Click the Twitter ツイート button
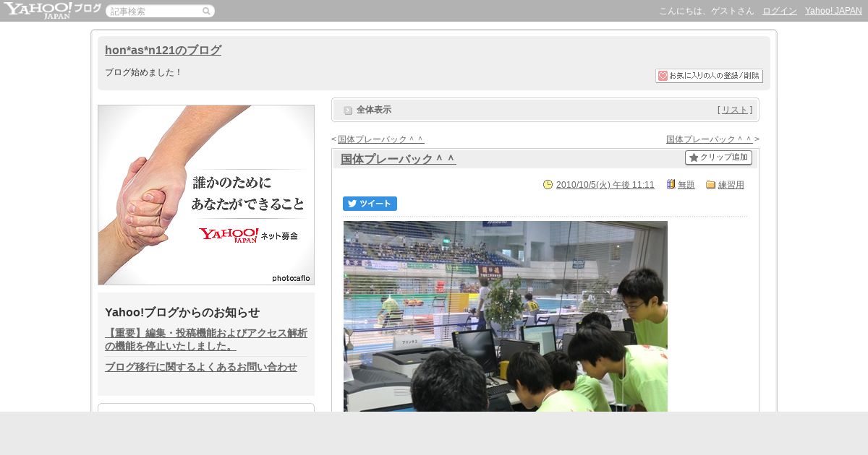This screenshot has height=455, width=868. point(370,204)
